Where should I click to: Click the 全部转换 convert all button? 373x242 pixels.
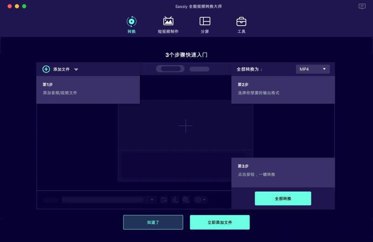(x=283, y=199)
